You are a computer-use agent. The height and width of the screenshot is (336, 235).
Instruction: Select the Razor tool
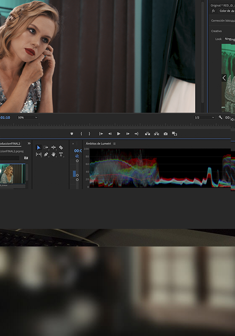click(61, 147)
